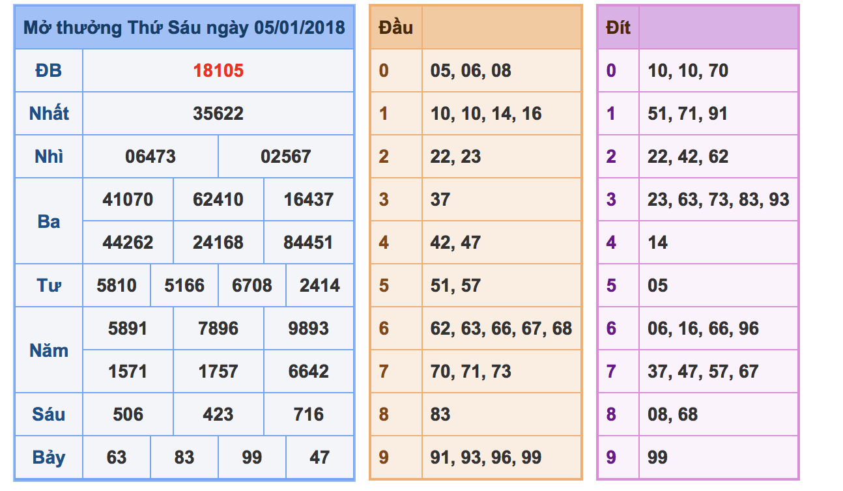
Task: Click second prize number 02567
Action: pyautogui.click(x=286, y=156)
